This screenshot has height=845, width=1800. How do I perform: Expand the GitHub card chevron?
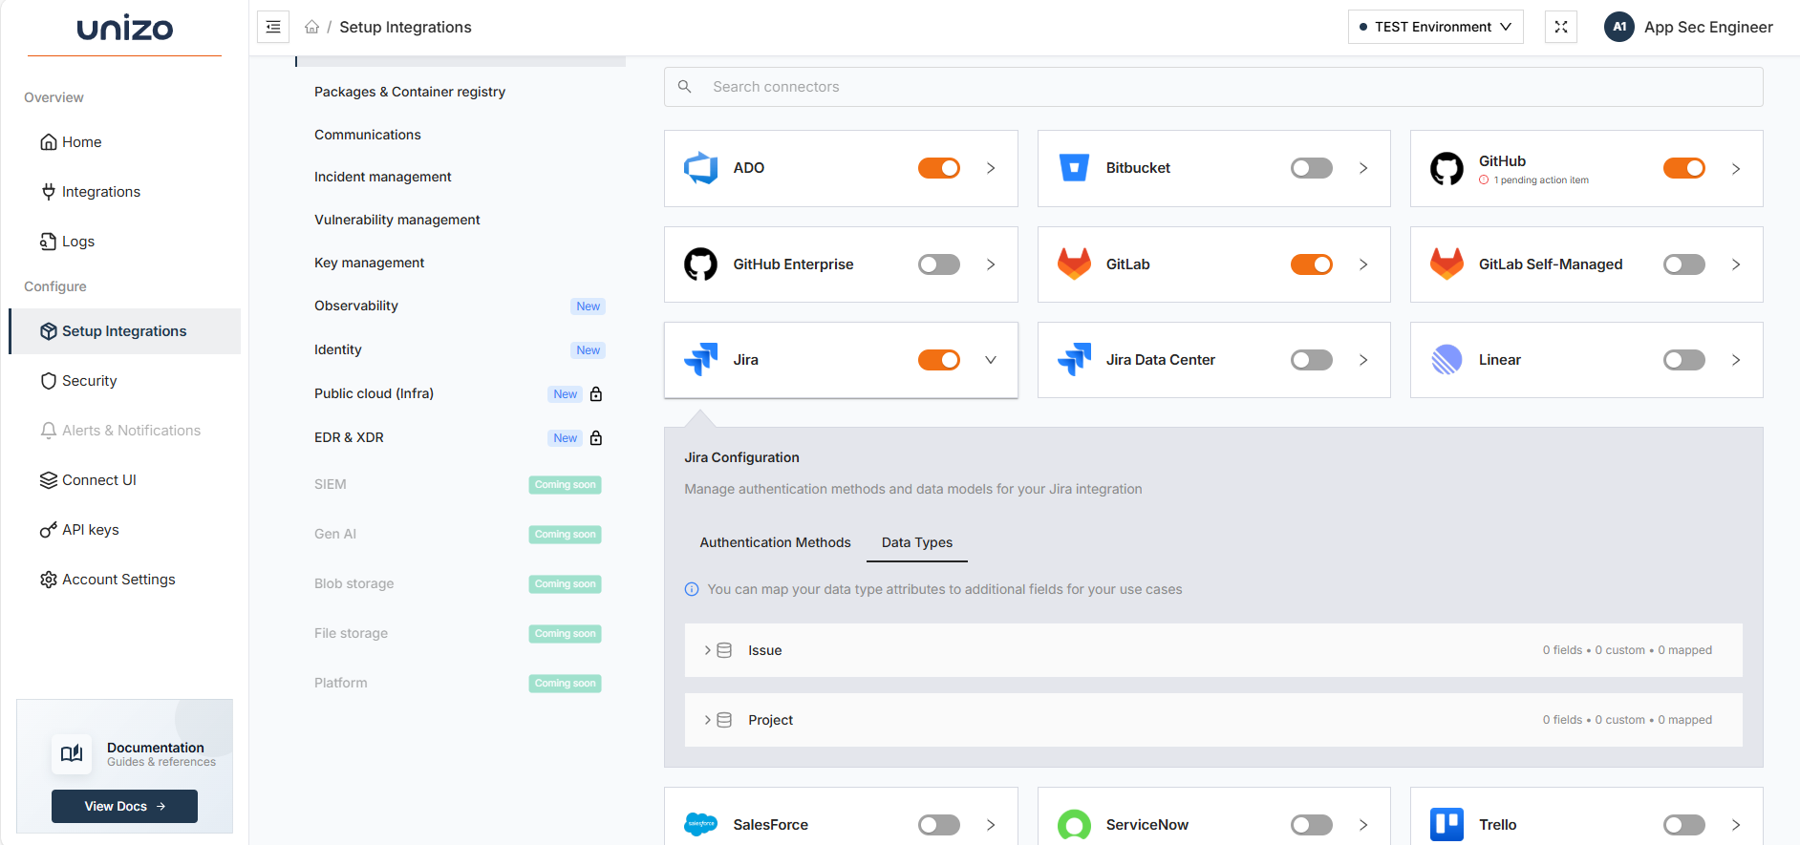click(1736, 169)
